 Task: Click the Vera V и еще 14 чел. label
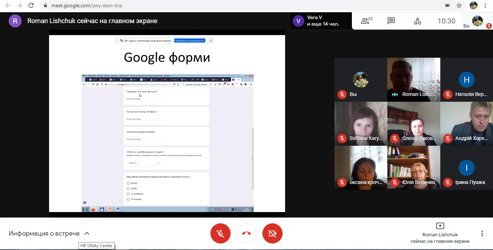pyautogui.click(x=323, y=21)
